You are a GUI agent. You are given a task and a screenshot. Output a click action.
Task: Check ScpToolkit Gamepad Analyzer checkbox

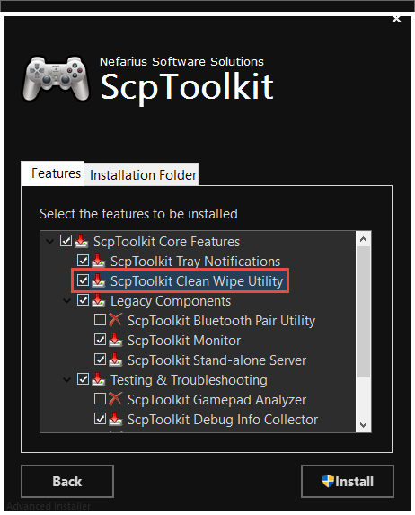pos(100,398)
